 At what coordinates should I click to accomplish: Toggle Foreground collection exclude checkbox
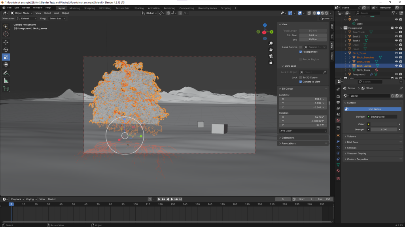pyautogui.click(x=392, y=28)
